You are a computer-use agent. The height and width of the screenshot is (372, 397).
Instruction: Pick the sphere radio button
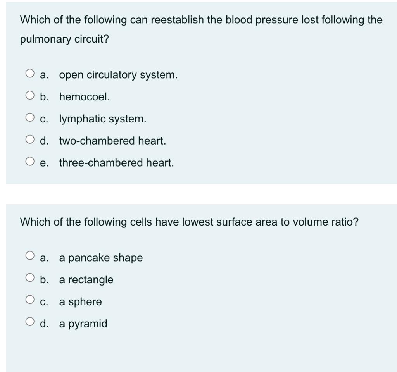click(29, 301)
